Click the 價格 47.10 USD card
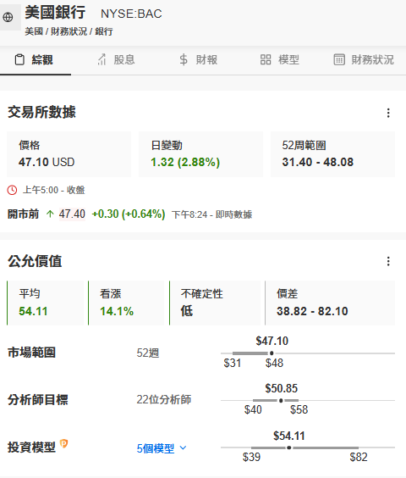Viewport: 406px width, 478px height. pyautogui.click(x=69, y=154)
